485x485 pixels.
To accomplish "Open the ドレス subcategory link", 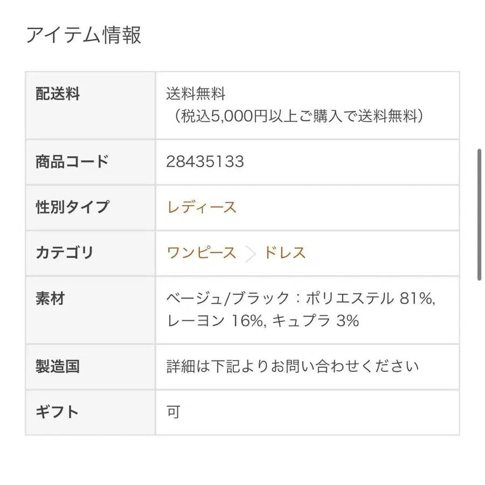I will pos(285,253).
